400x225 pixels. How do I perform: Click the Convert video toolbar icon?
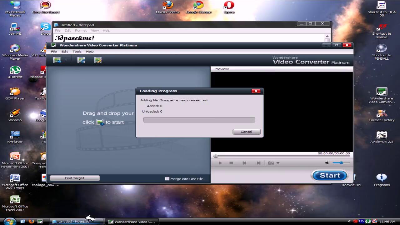tap(81, 60)
